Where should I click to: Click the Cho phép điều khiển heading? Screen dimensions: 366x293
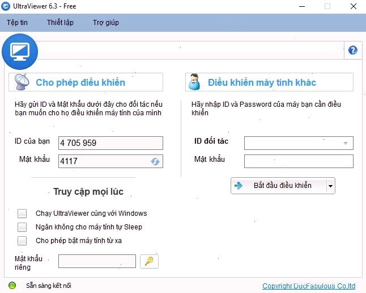click(80, 82)
